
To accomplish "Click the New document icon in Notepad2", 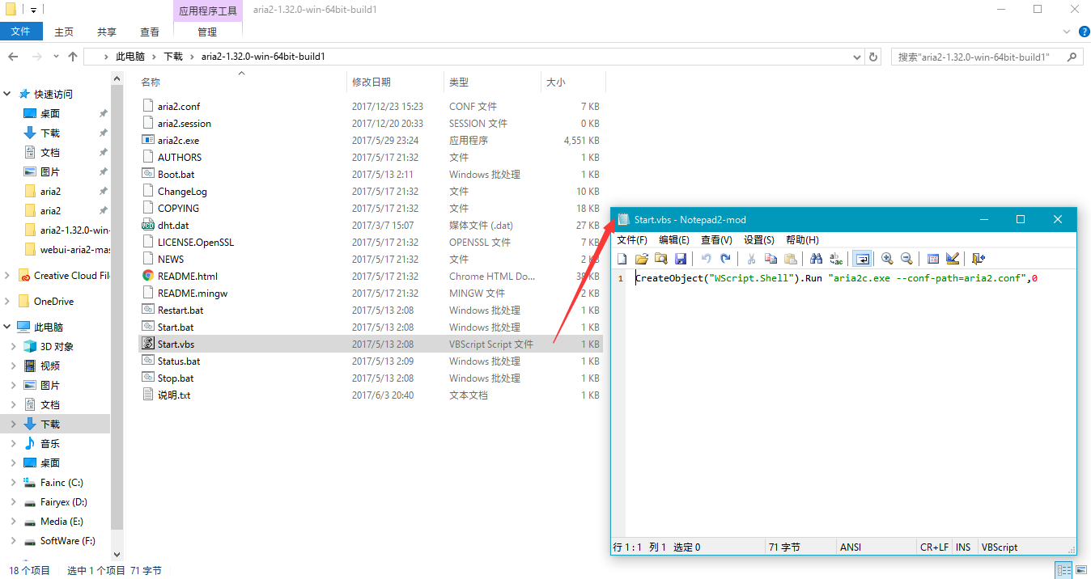I will 622,259.
